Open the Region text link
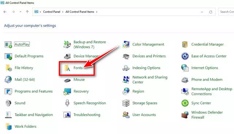The image size is (234, 134). (138, 91)
